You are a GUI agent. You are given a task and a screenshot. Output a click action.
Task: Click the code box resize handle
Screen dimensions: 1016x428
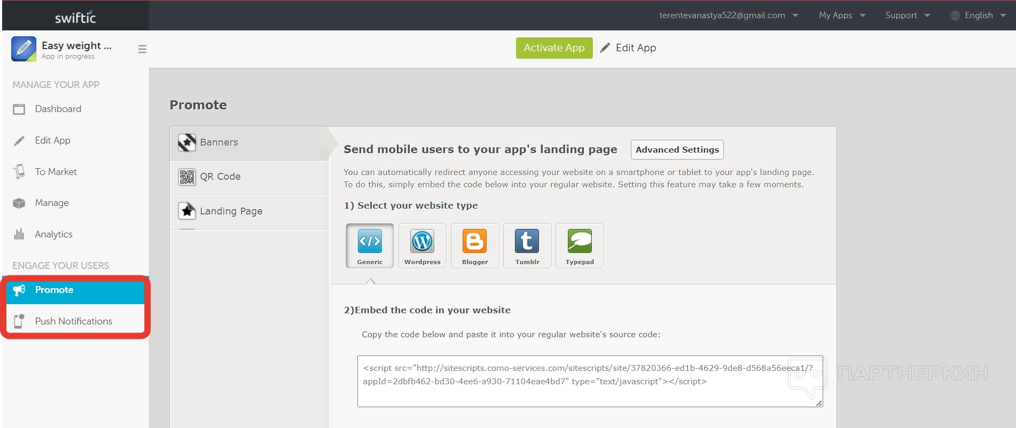point(819,403)
